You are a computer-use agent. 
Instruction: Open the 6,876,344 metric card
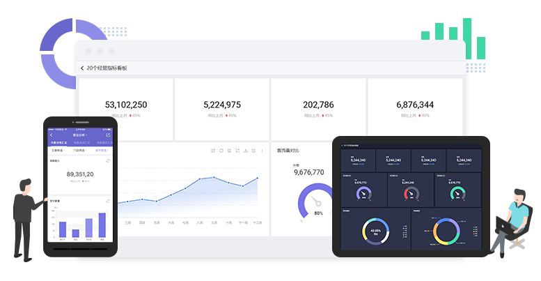coord(415,107)
